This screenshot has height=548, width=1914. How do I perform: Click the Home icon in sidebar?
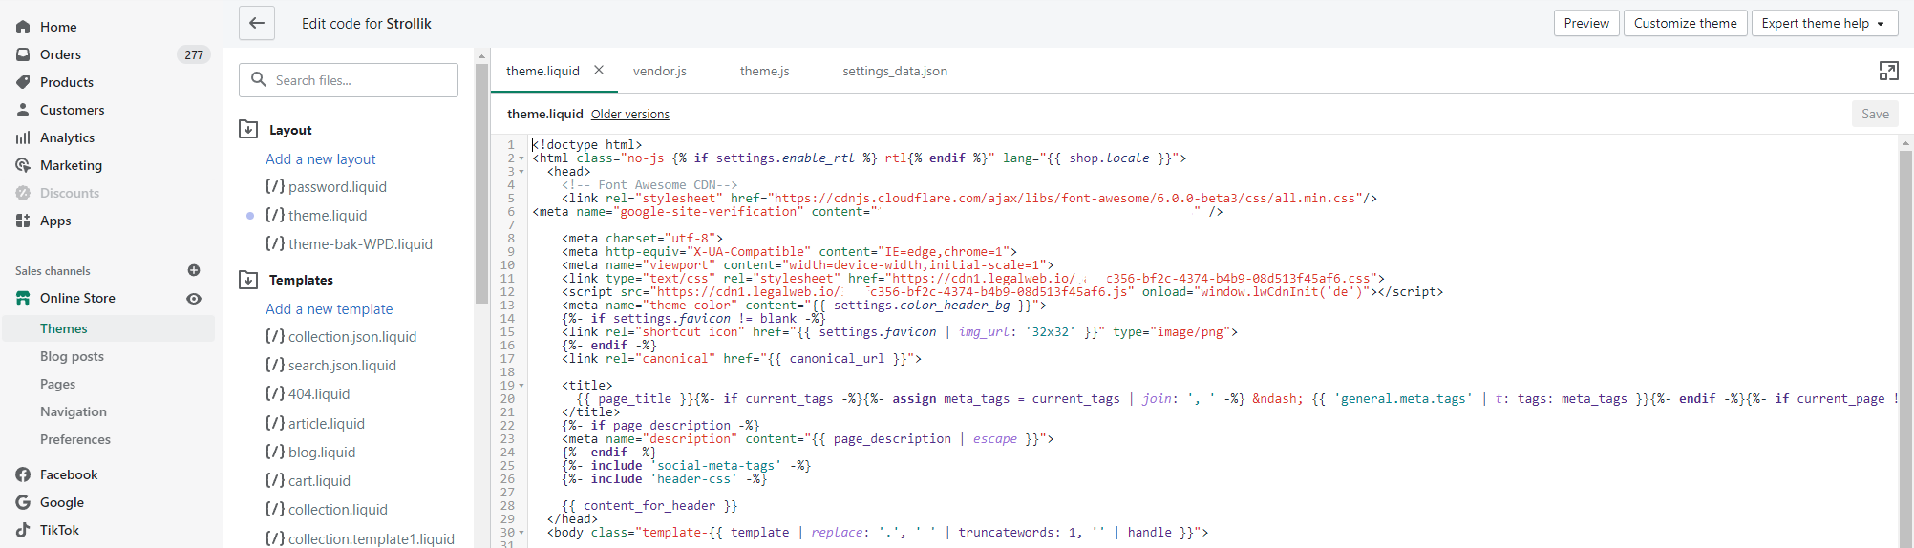coord(23,27)
